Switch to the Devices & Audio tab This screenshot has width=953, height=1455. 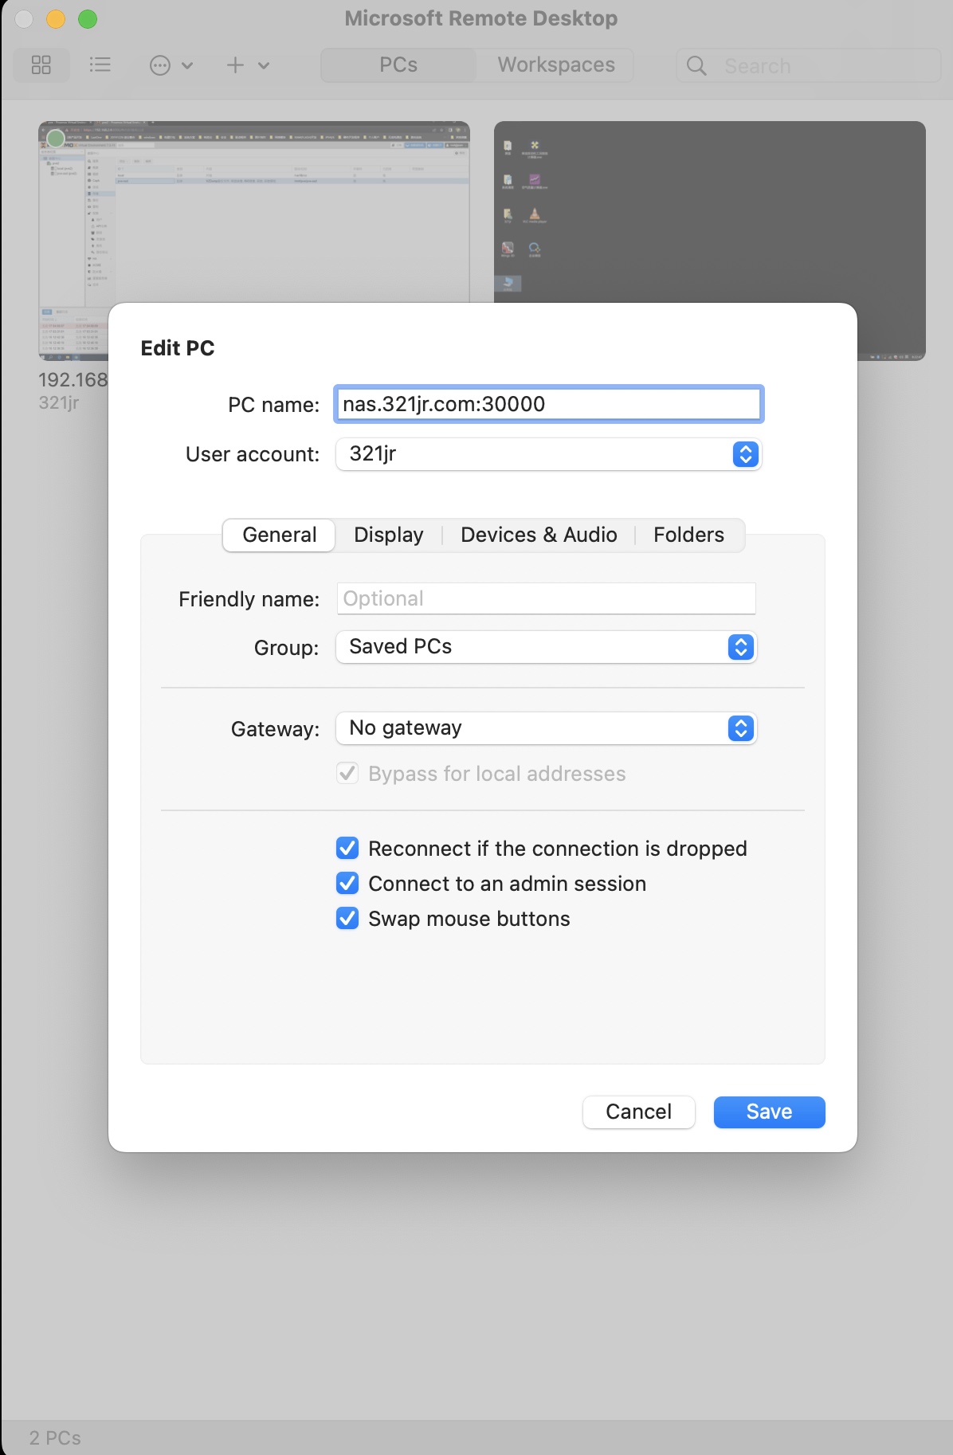pos(539,535)
